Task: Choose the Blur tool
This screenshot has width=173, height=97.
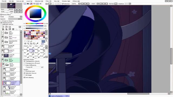Action: tap(26, 53)
